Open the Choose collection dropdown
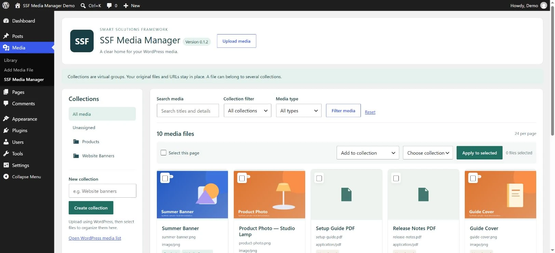555x253 pixels. coord(428,153)
